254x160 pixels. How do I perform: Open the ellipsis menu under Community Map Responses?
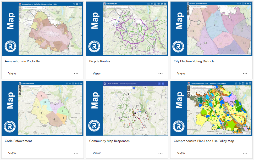point(161,153)
